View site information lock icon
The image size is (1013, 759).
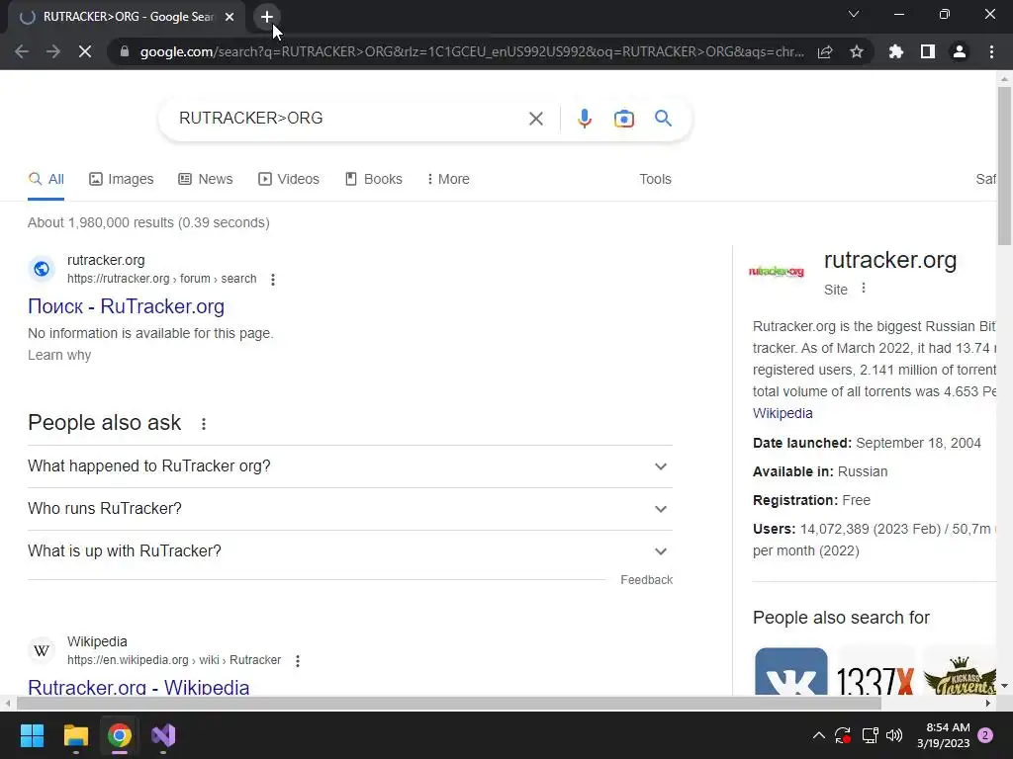pos(125,51)
